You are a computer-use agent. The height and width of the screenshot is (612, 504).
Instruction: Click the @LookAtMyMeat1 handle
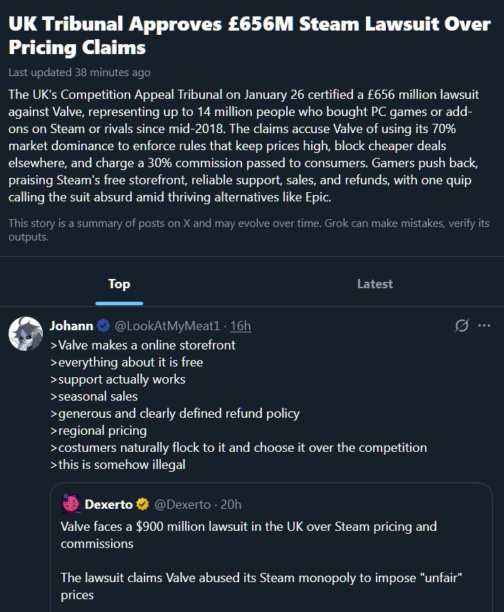coord(167,326)
